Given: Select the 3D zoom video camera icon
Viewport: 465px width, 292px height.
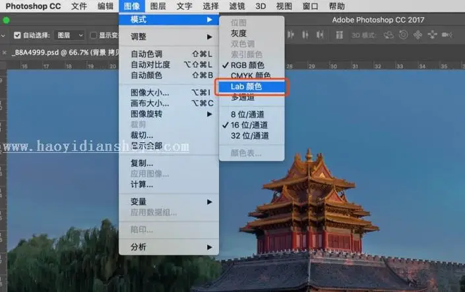Looking at the screenshot, I should [x=447, y=35].
